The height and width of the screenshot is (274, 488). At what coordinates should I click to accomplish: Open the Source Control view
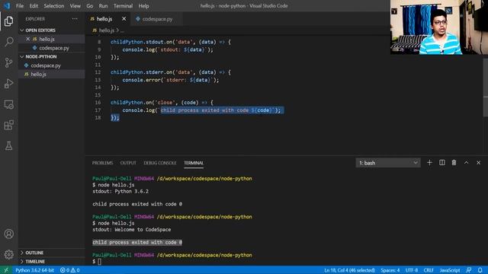pos(8,62)
